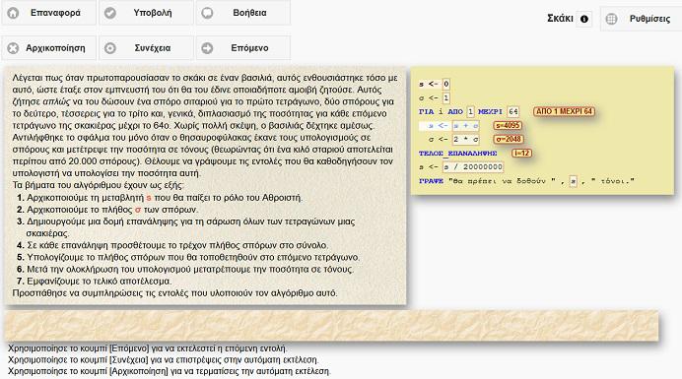Click the ΑΠΟ 1 ΜΕΧΡΙ 64 tooltip badge
Image resolution: width=682 pixels, height=379 pixels.
(564, 111)
